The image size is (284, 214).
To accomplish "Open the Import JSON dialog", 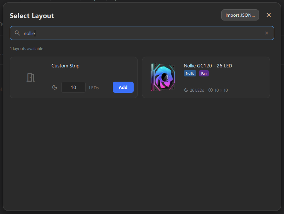I will [x=240, y=15].
